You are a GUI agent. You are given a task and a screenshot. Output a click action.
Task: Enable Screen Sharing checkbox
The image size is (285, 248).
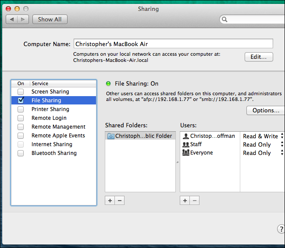click(x=21, y=92)
